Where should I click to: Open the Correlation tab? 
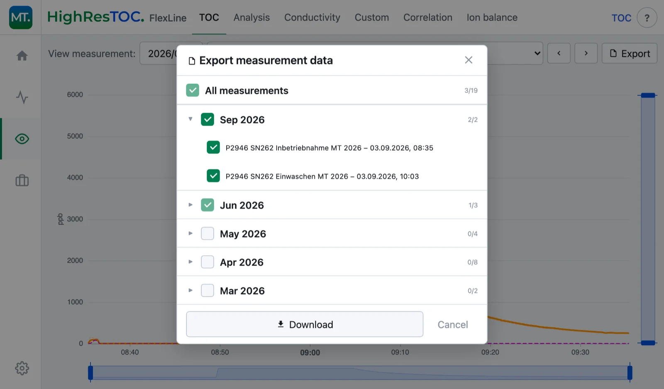coord(428,17)
